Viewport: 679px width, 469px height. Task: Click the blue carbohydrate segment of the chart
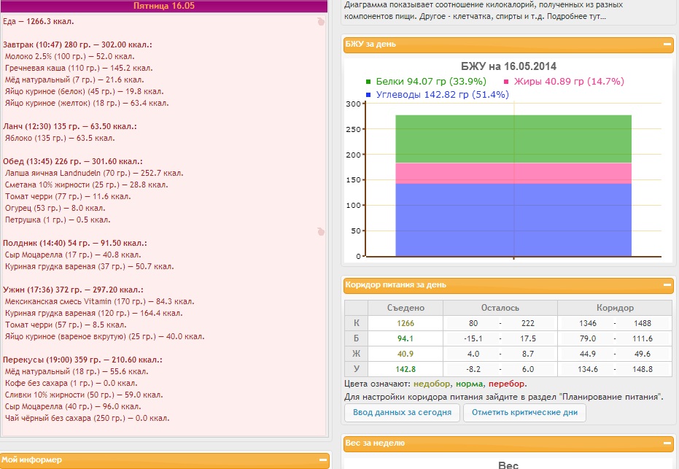pyautogui.click(x=513, y=219)
